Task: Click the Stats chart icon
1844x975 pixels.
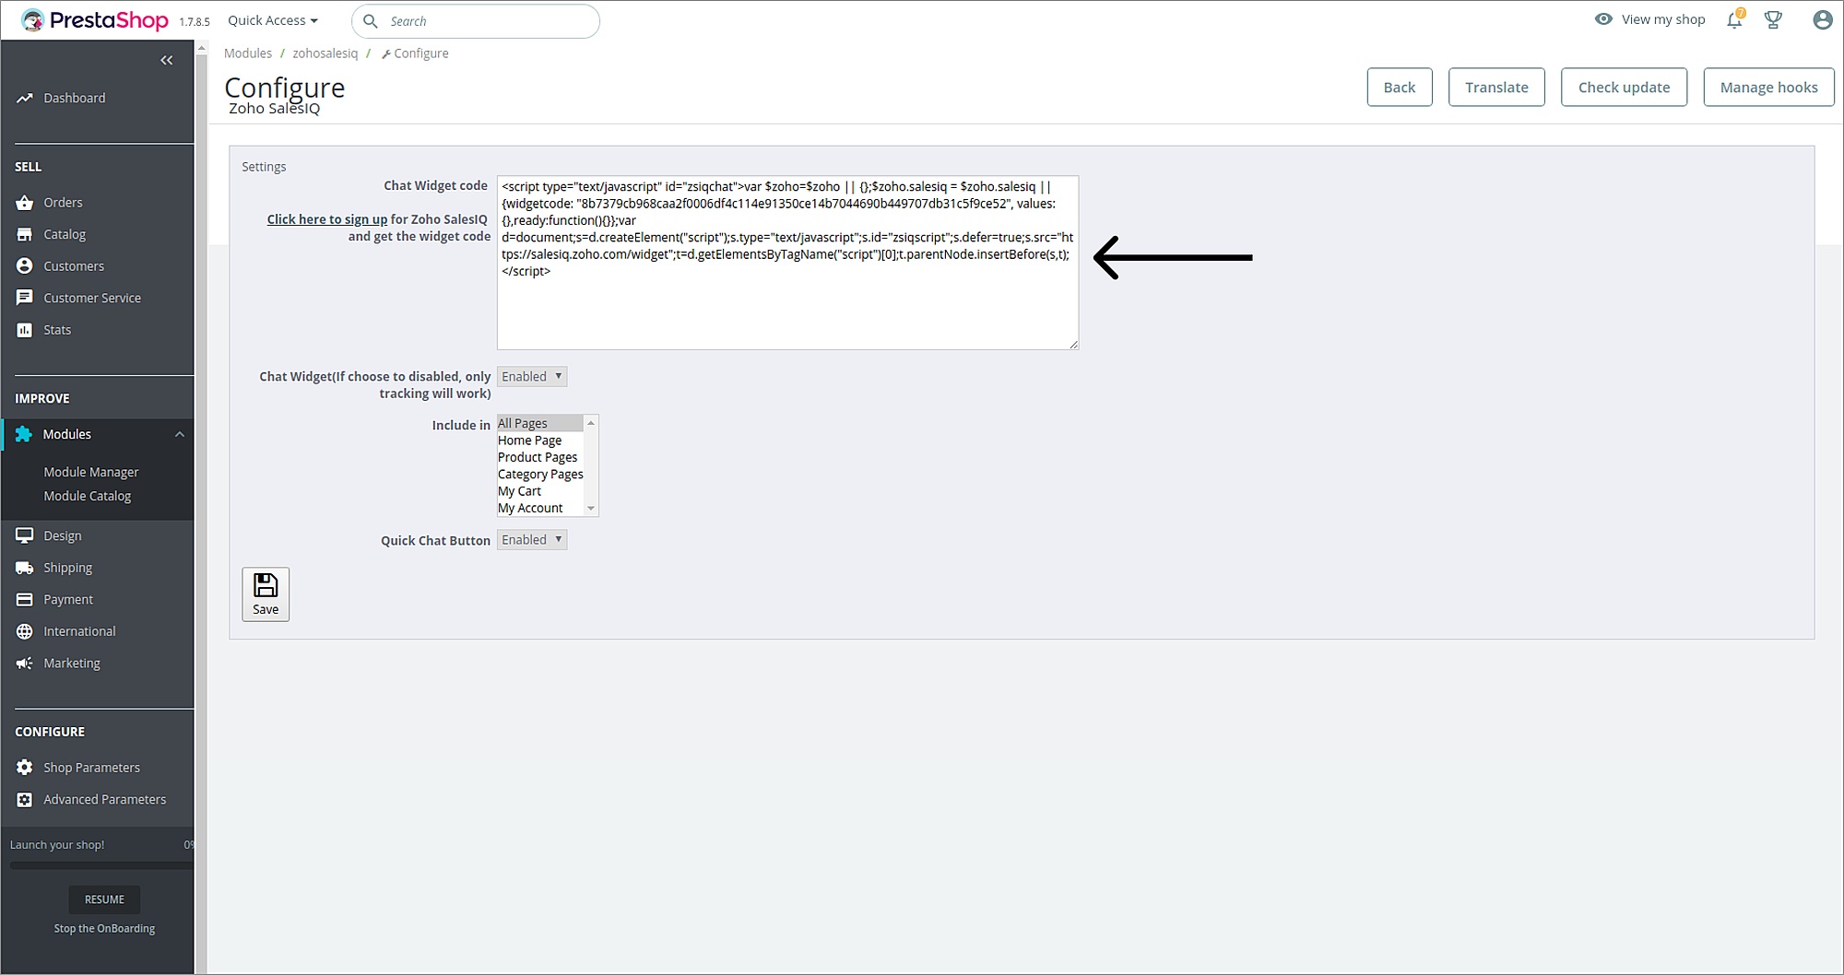Action: point(25,330)
